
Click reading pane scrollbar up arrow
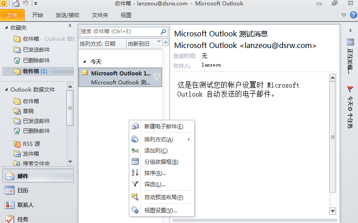click(333, 78)
